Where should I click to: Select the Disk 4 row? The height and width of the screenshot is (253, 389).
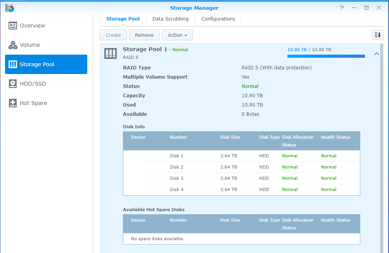tap(241, 189)
